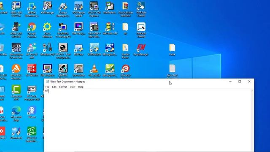Select the iVCam webcam shortcut
This screenshot has height=152, width=270.
(x=32, y=112)
